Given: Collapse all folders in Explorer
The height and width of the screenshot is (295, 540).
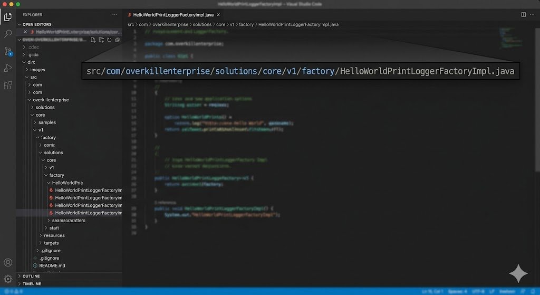Looking at the screenshot, I should click(x=117, y=40).
